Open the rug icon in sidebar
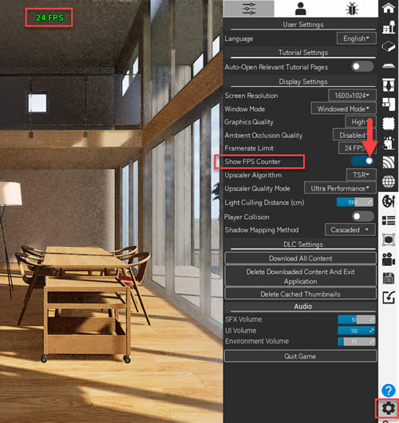 [x=389, y=123]
